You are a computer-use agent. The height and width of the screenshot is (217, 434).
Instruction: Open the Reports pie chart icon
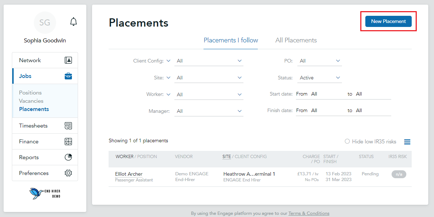coord(68,157)
